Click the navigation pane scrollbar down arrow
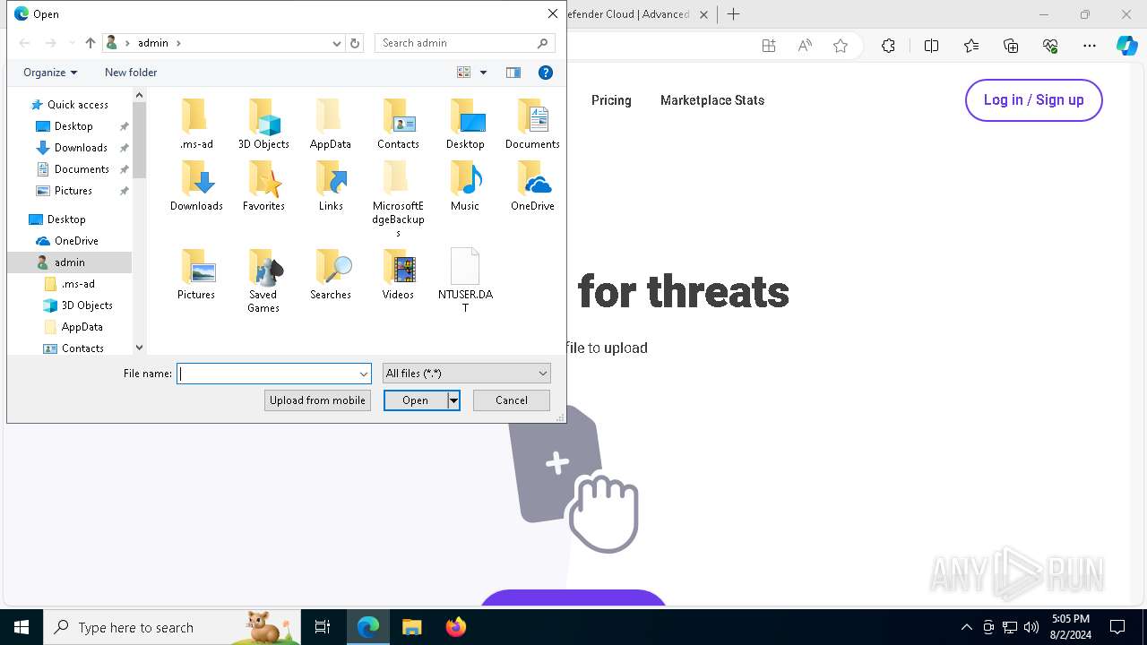The image size is (1147, 645). 139,348
